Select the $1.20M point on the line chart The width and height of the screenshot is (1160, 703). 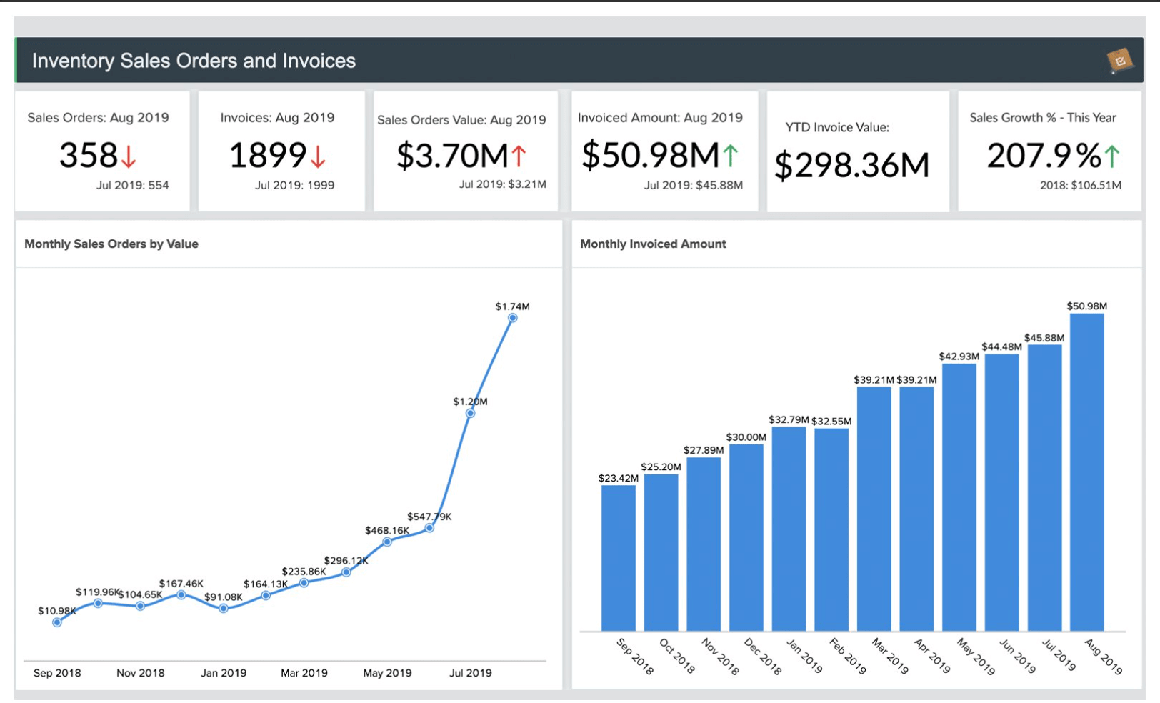470,413
